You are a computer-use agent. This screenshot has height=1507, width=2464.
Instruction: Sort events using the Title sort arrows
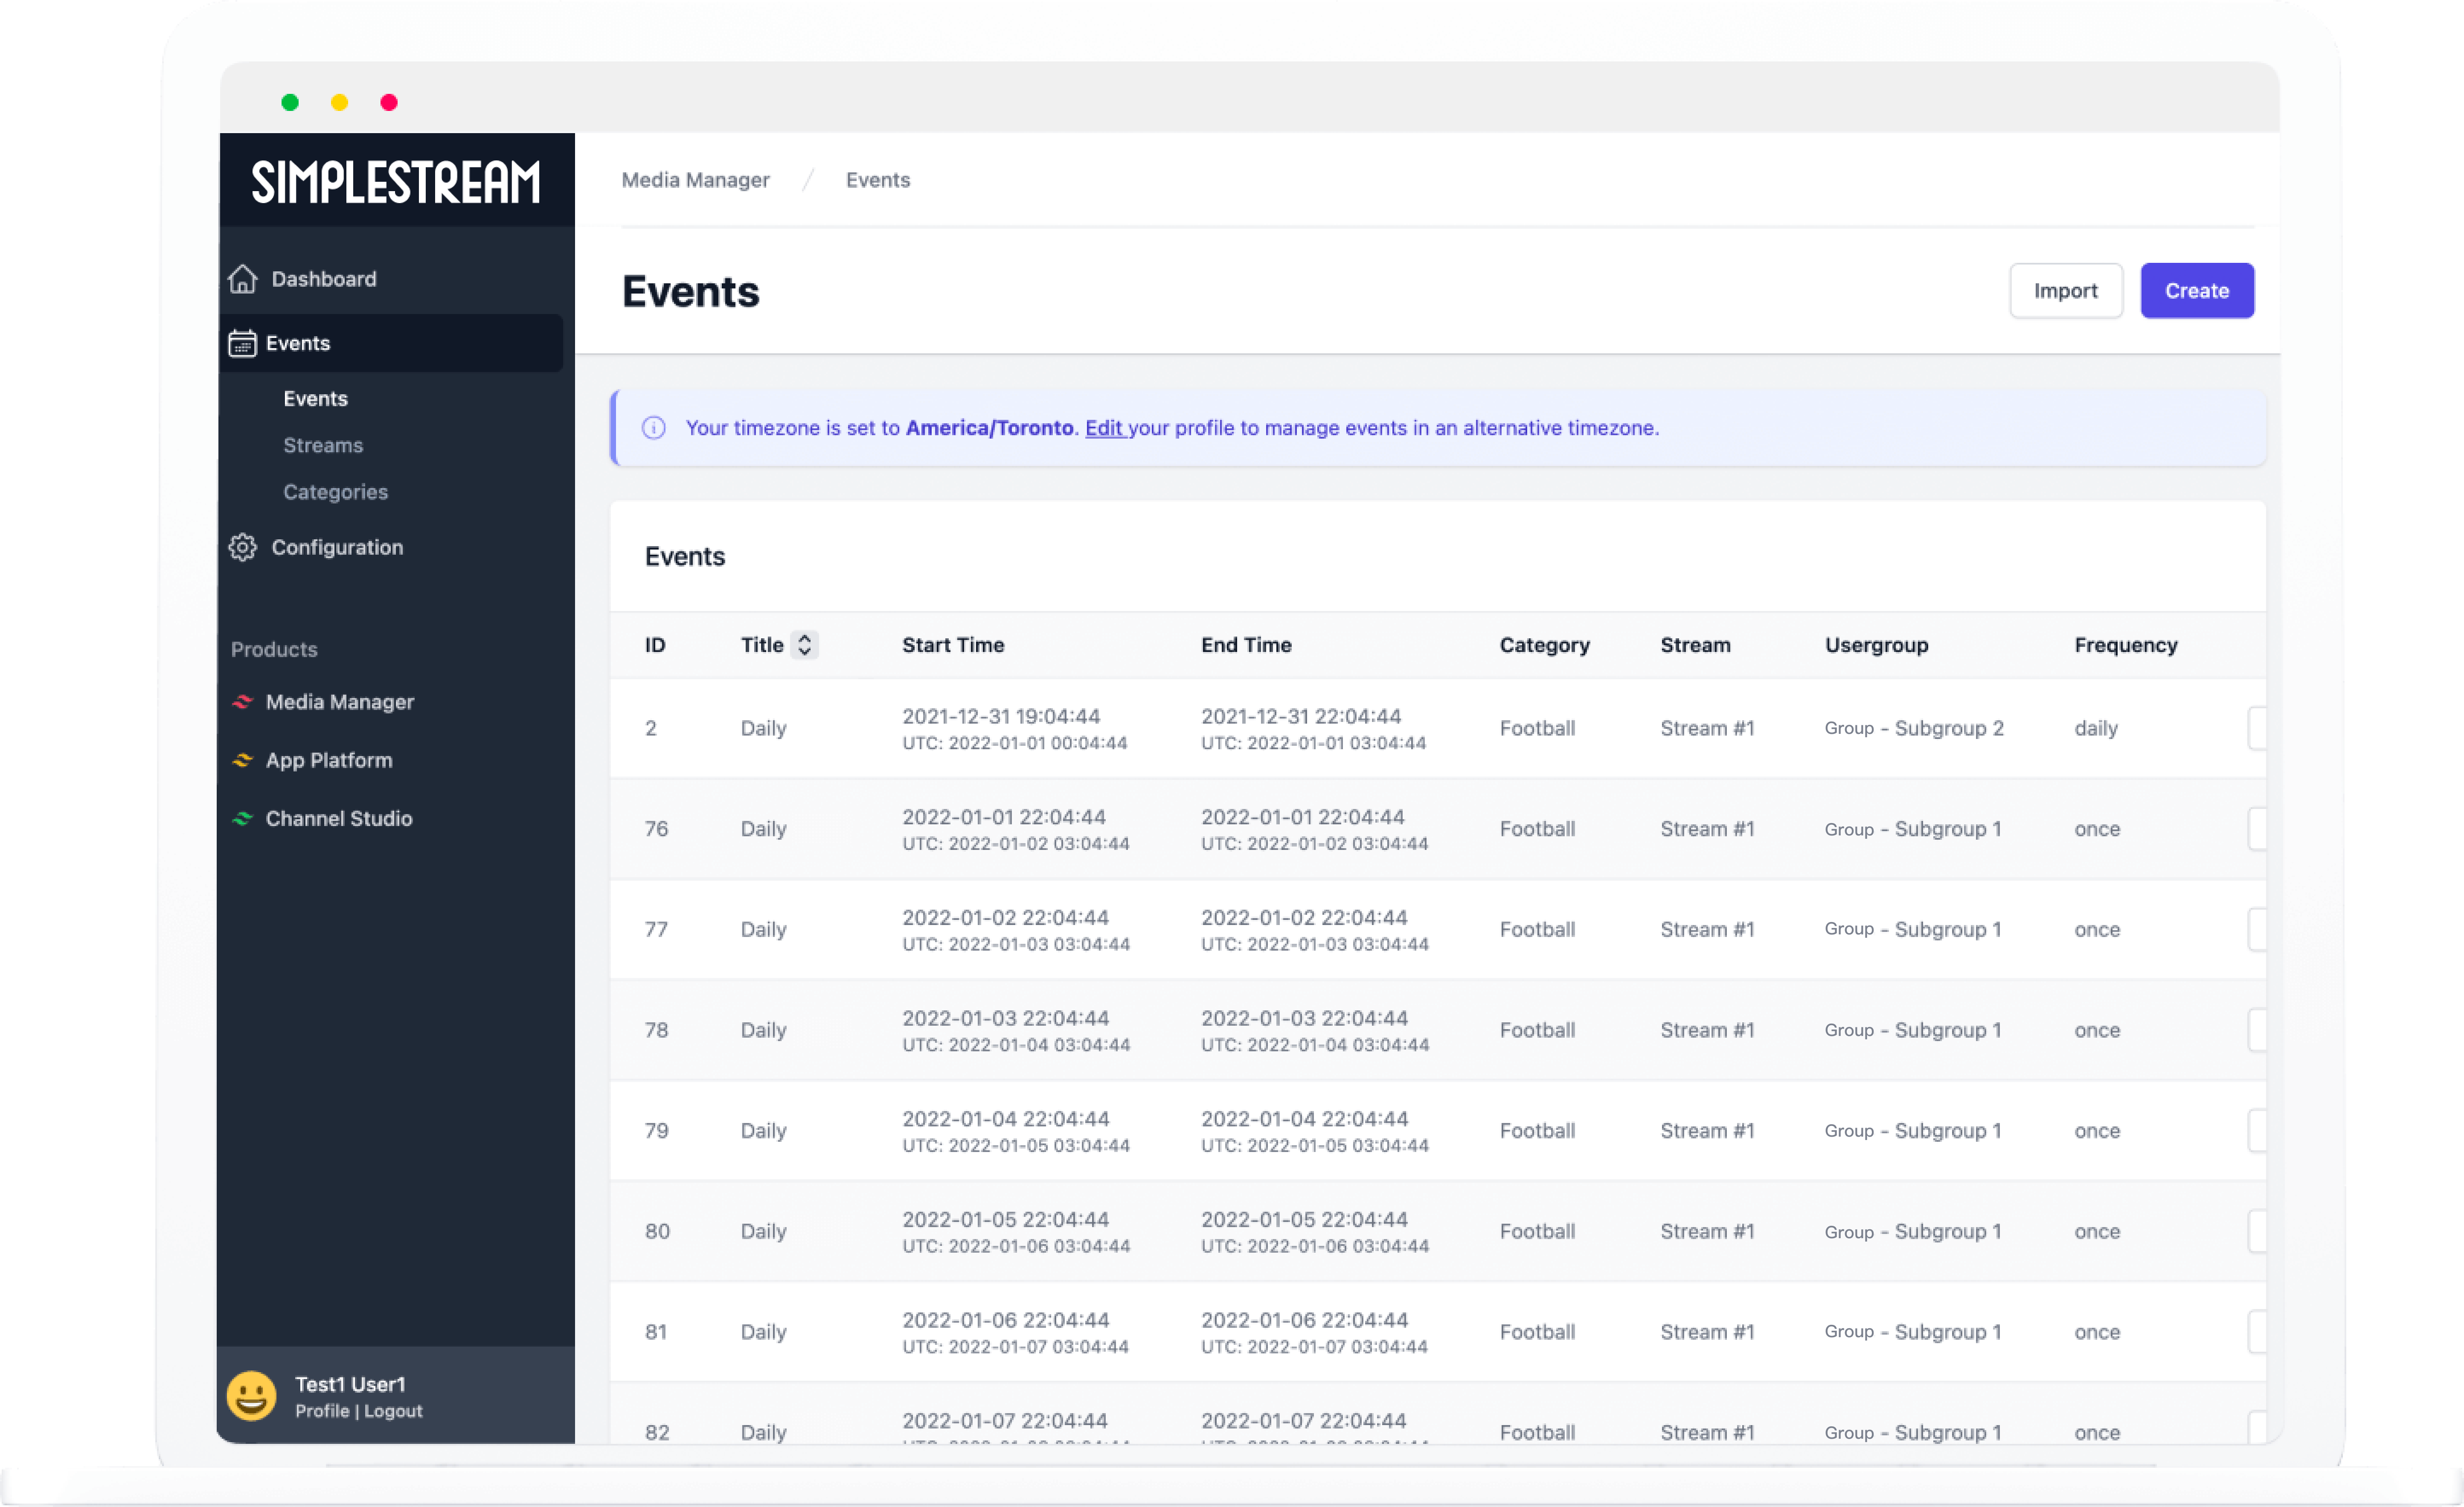(x=804, y=645)
